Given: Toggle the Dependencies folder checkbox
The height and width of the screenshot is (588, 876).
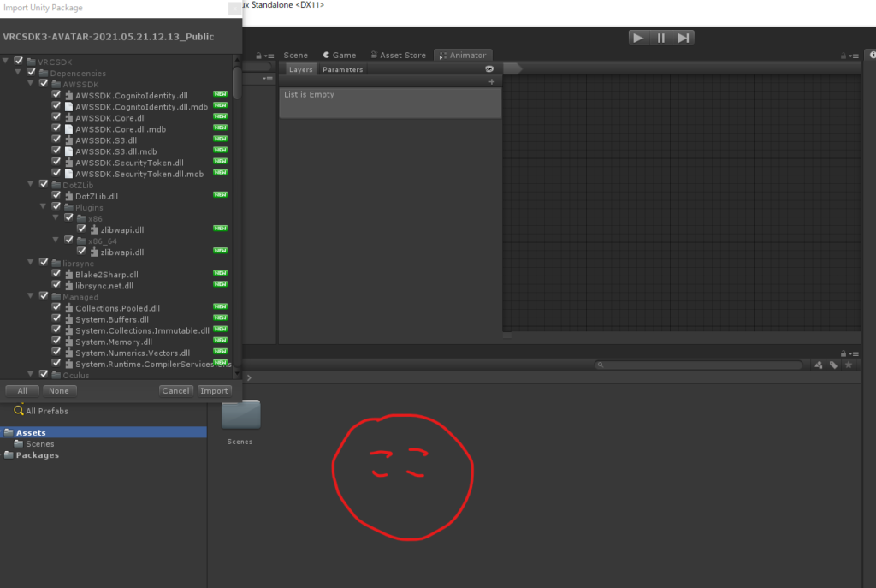Looking at the screenshot, I should [32, 72].
